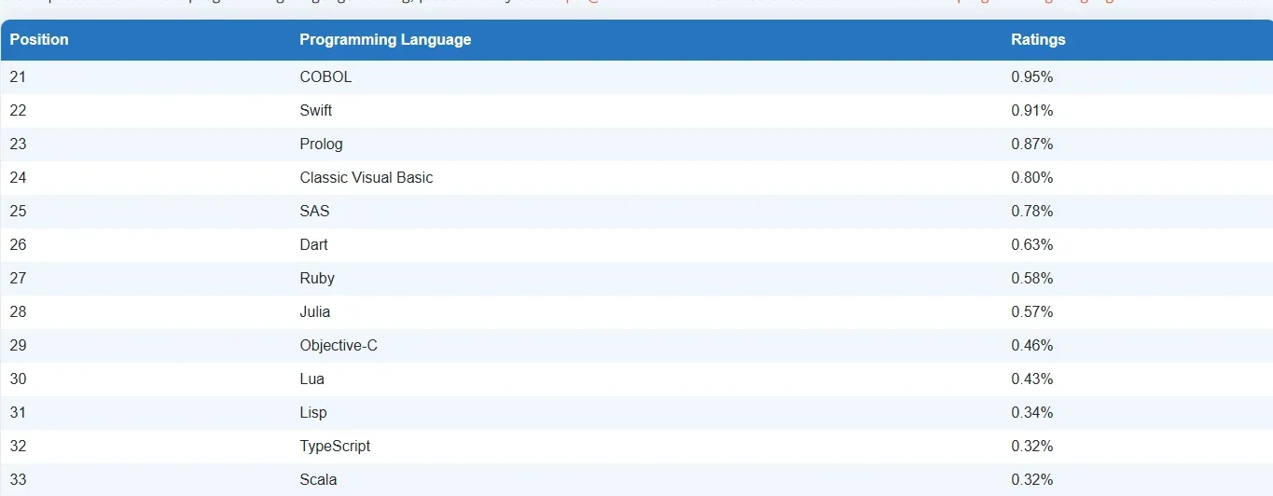Click position number 23
Image resolution: width=1273 pixels, height=496 pixels.
point(18,145)
